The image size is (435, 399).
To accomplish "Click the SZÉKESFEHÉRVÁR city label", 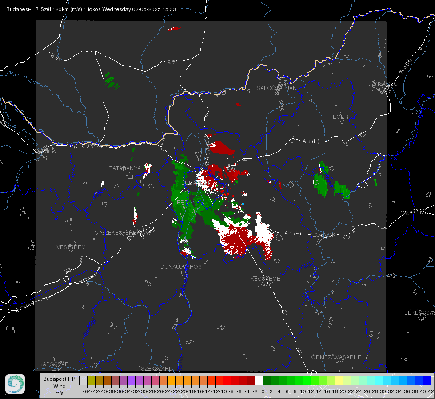I will point(126,233).
